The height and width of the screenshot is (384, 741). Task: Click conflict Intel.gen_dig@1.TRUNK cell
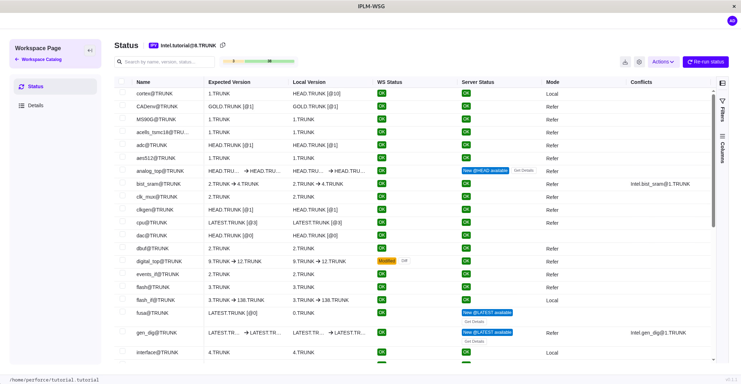click(658, 333)
